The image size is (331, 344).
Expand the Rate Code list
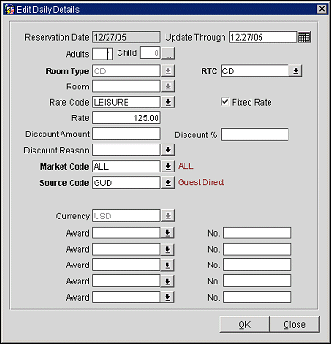point(168,102)
